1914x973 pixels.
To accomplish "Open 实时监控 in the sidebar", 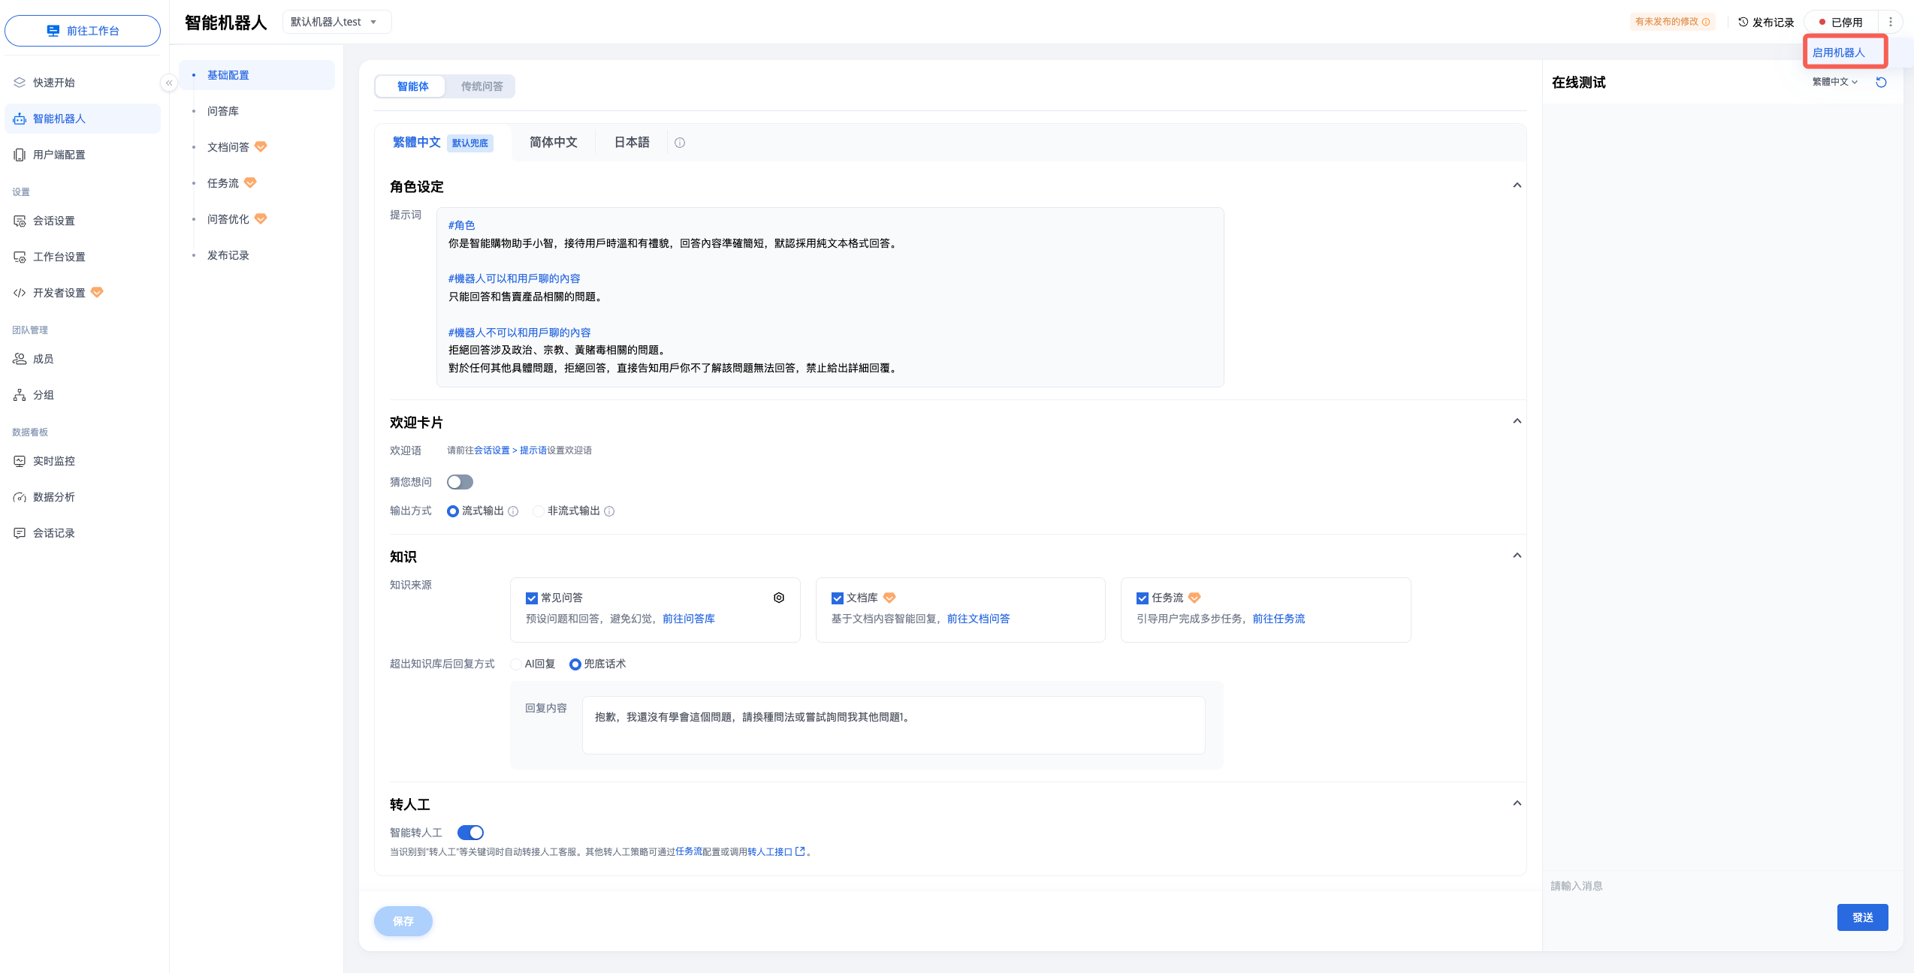I will (53, 461).
